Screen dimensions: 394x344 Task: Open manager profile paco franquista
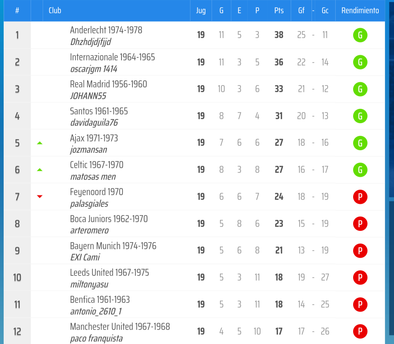pos(96,339)
